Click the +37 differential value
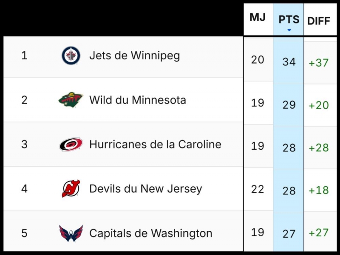The width and height of the screenshot is (340, 255). coord(319,61)
